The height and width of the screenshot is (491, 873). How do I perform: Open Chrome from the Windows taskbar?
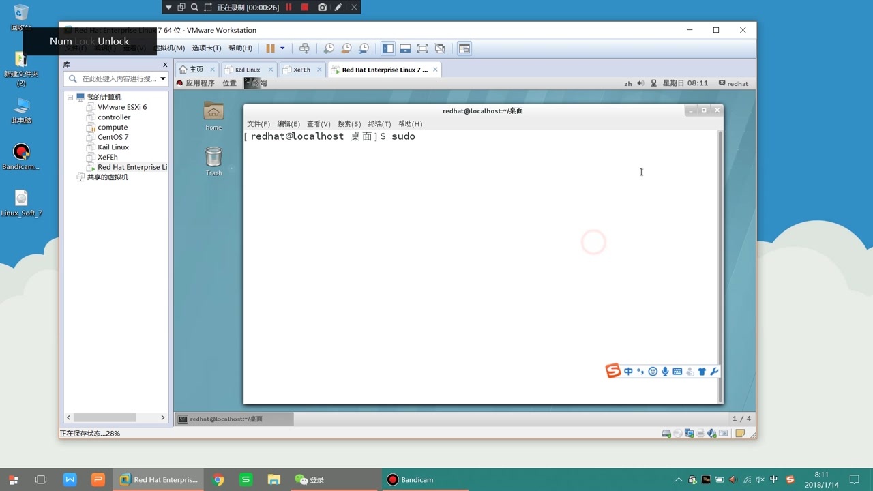pos(218,479)
